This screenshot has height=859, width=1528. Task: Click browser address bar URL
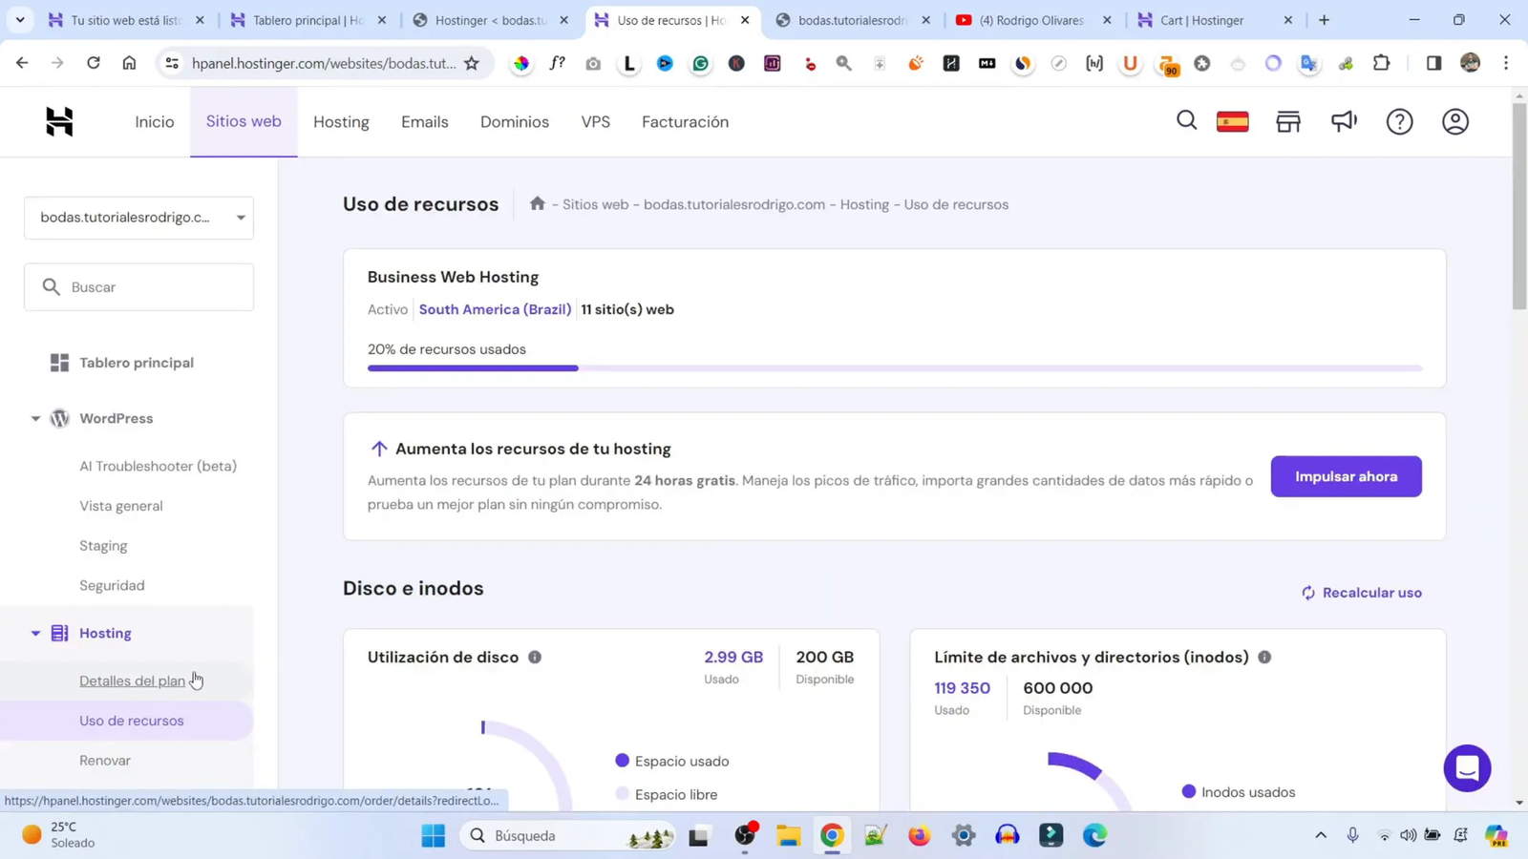(x=324, y=63)
